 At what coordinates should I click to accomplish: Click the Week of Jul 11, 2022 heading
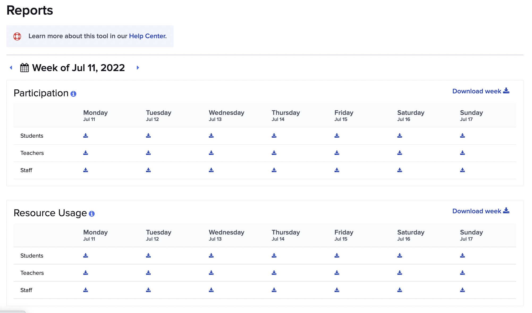coord(78,68)
